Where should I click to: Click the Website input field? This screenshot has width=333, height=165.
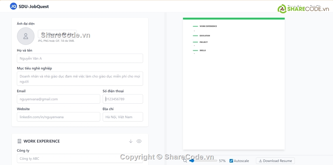[58, 117]
